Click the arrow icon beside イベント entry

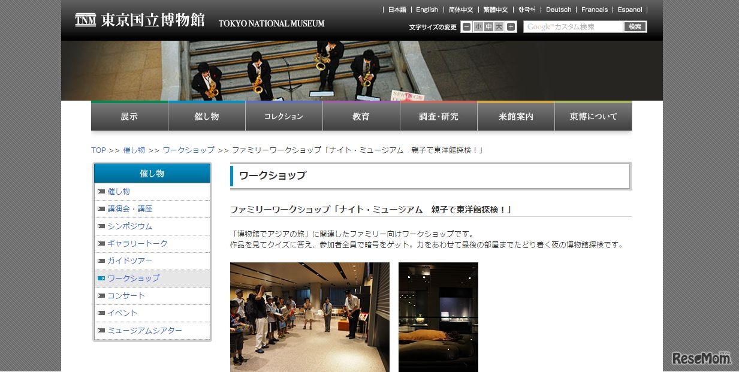pos(101,313)
